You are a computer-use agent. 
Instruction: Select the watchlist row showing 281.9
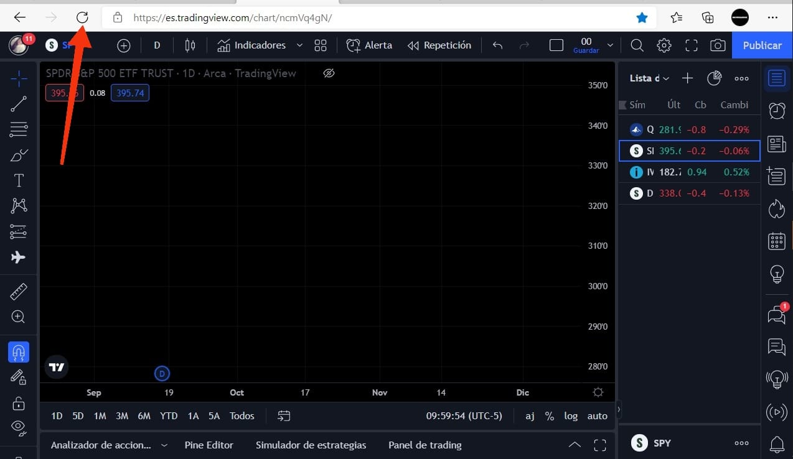689,130
